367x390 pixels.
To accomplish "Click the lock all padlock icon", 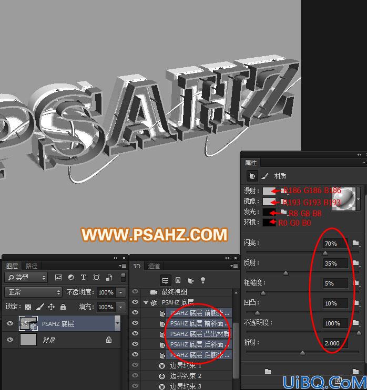I will pyautogui.click(x=63, y=307).
